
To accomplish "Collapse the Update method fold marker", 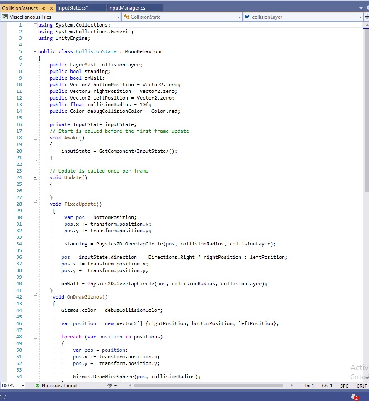I will (x=36, y=177).
